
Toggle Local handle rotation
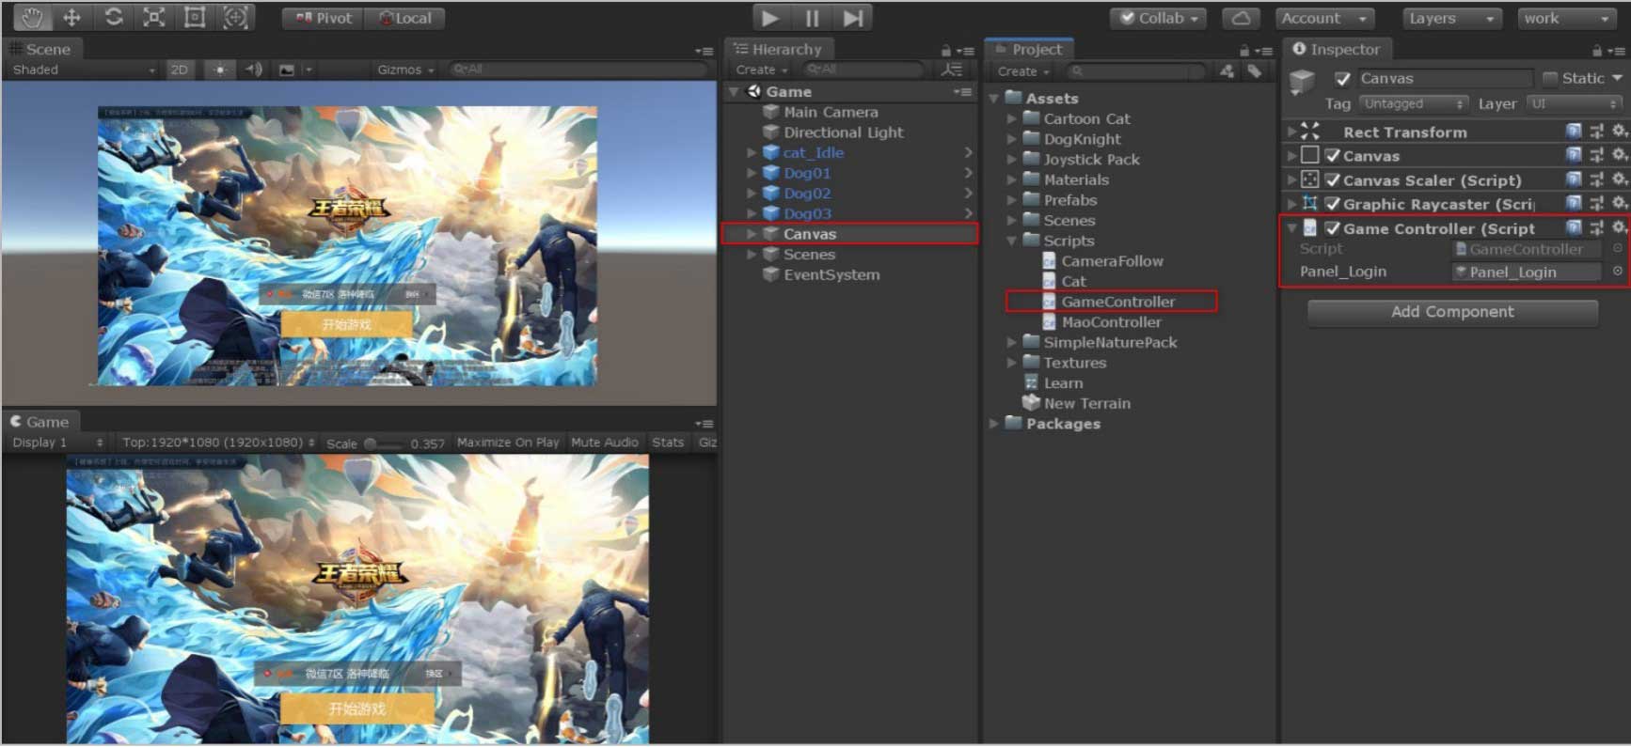tap(404, 18)
